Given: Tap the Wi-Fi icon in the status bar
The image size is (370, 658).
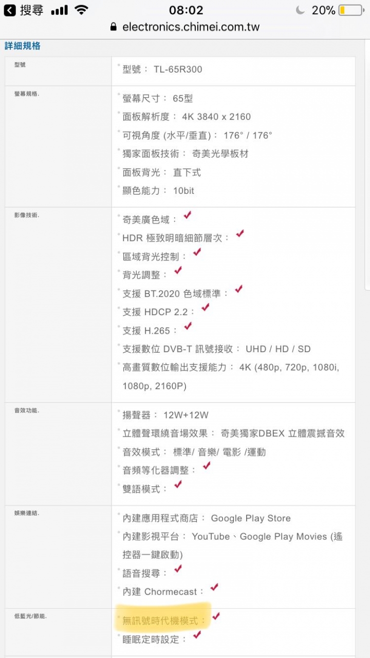Looking at the screenshot, I should pos(81,10).
